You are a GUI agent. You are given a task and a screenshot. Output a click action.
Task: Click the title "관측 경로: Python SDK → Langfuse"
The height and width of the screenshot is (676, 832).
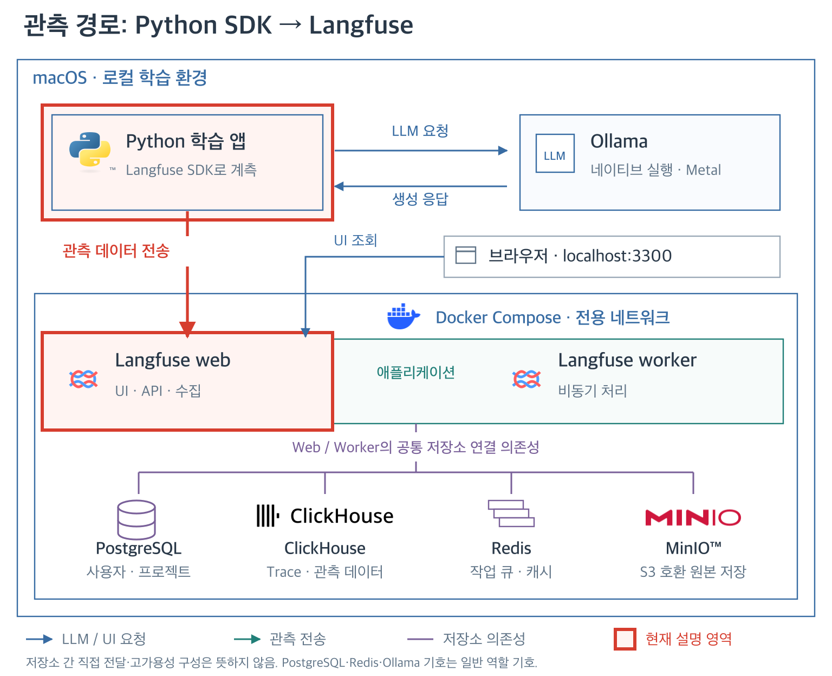pyautogui.click(x=218, y=25)
